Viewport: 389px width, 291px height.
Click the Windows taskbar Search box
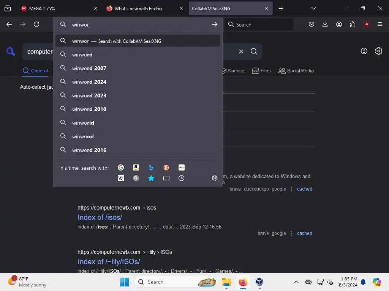coord(176,282)
